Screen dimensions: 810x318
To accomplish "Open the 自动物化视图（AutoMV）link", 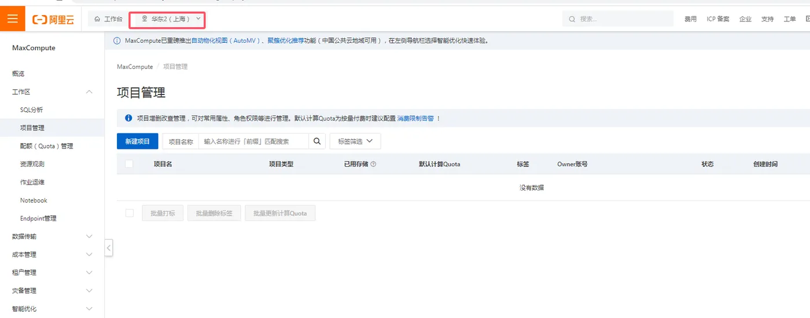I will [225, 41].
